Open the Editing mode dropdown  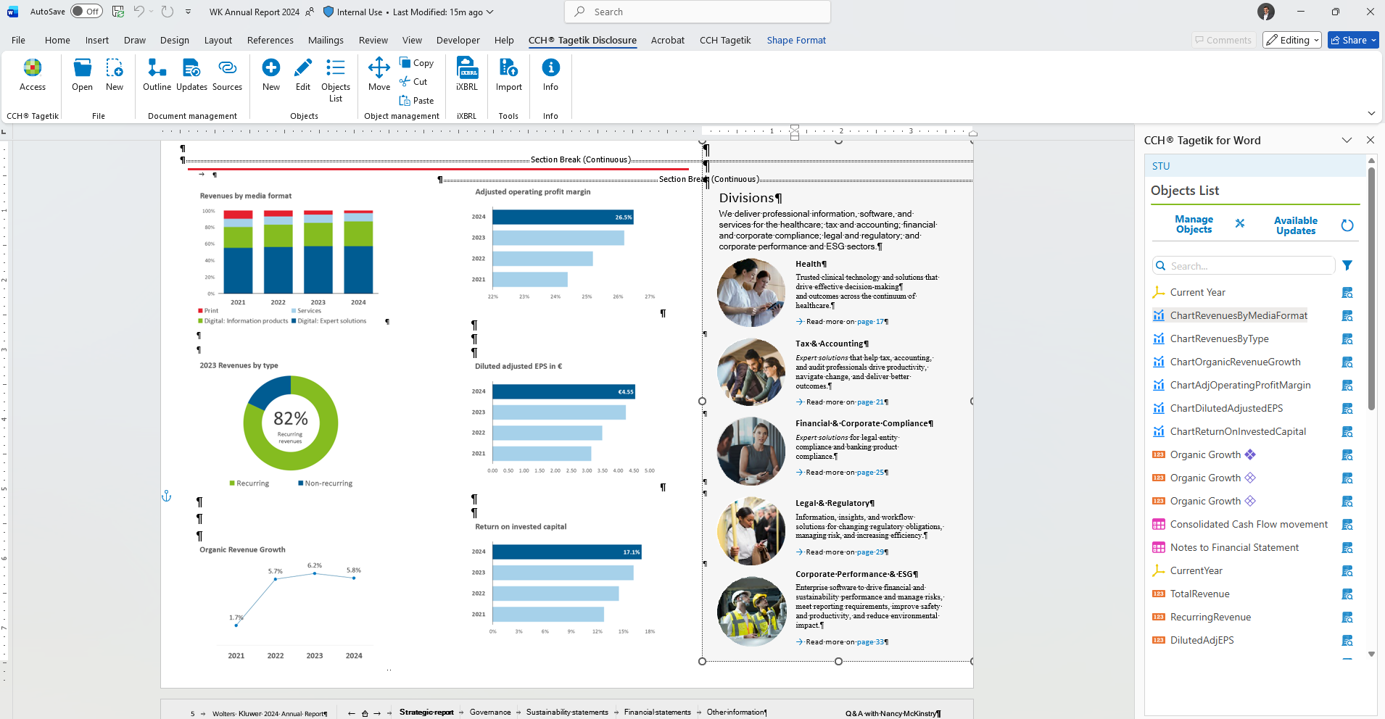click(x=1292, y=41)
